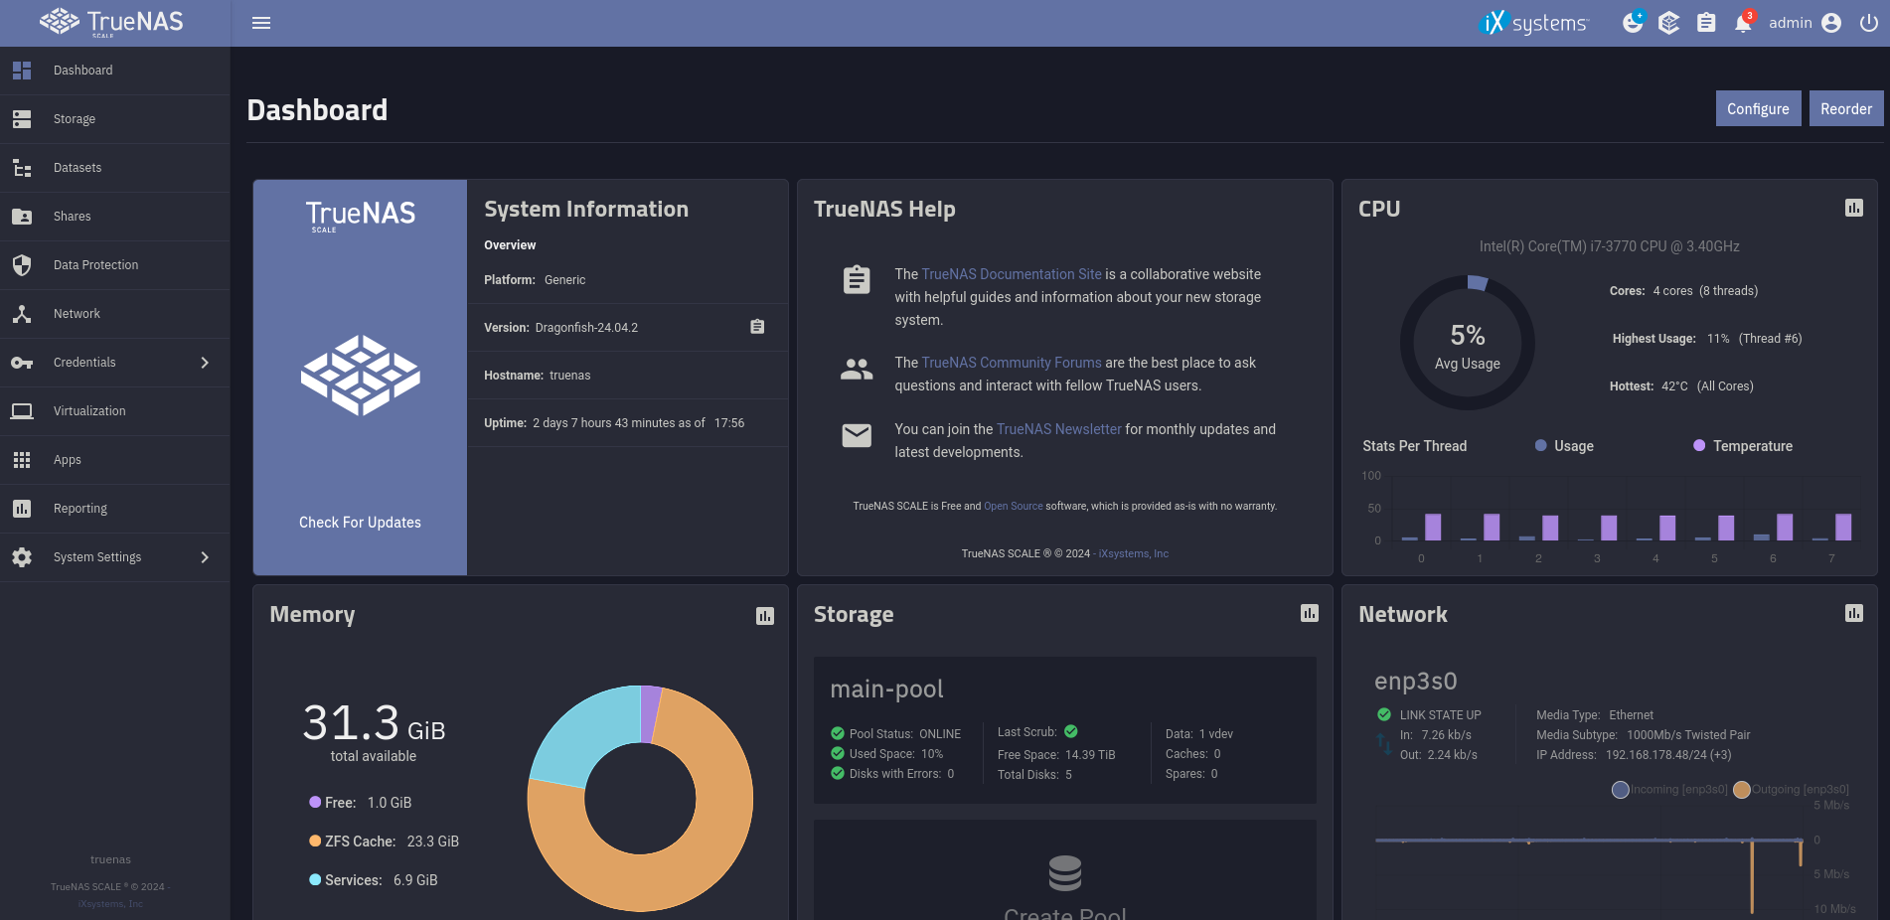Click the power button icon
Screen dimensions: 1890x920
[x=1869, y=23]
